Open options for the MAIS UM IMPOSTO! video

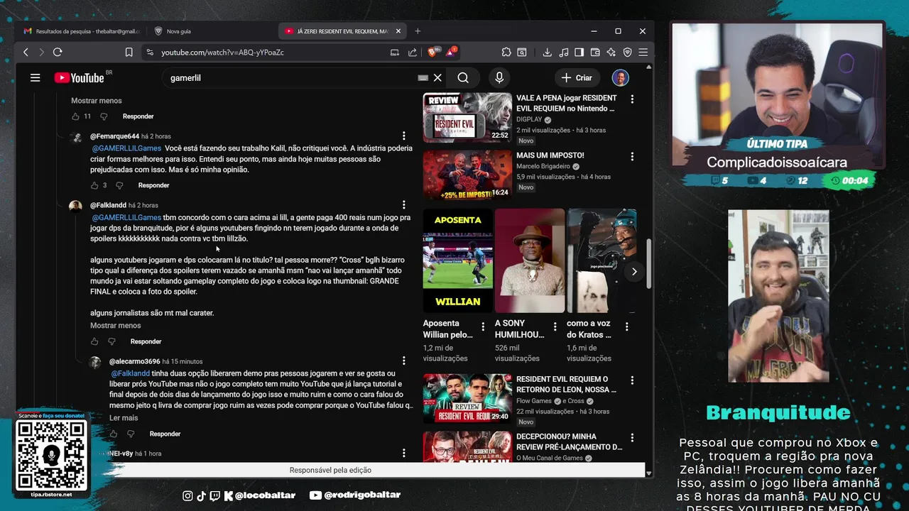pos(632,156)
